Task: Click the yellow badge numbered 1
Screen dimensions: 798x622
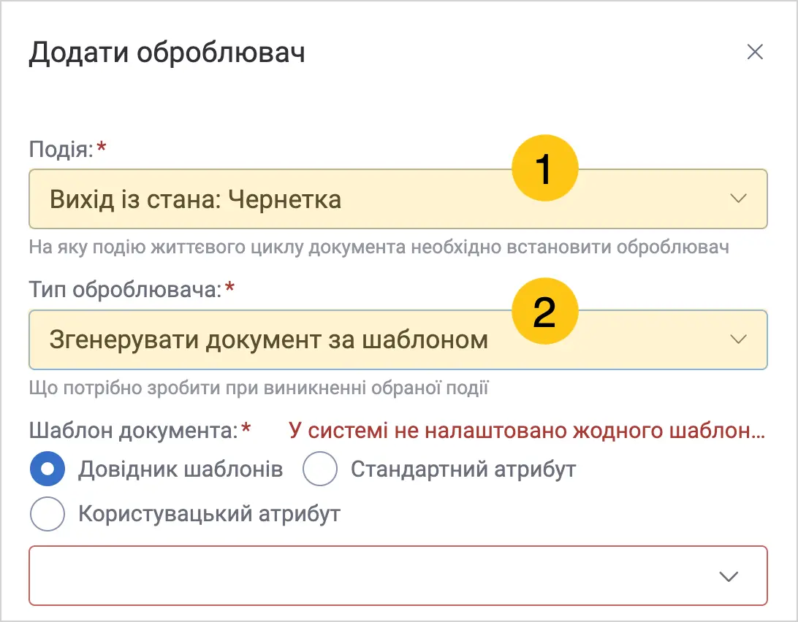Action: click(x=545, y=168)
